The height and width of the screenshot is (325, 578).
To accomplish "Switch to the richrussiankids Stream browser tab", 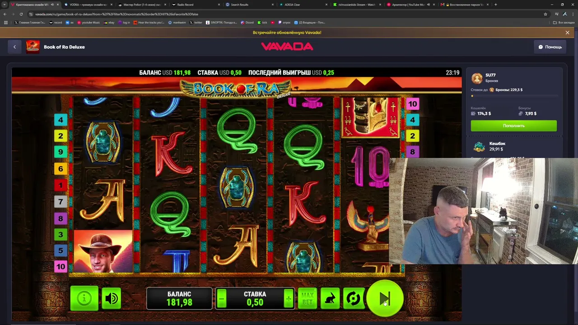I will 357,5.
